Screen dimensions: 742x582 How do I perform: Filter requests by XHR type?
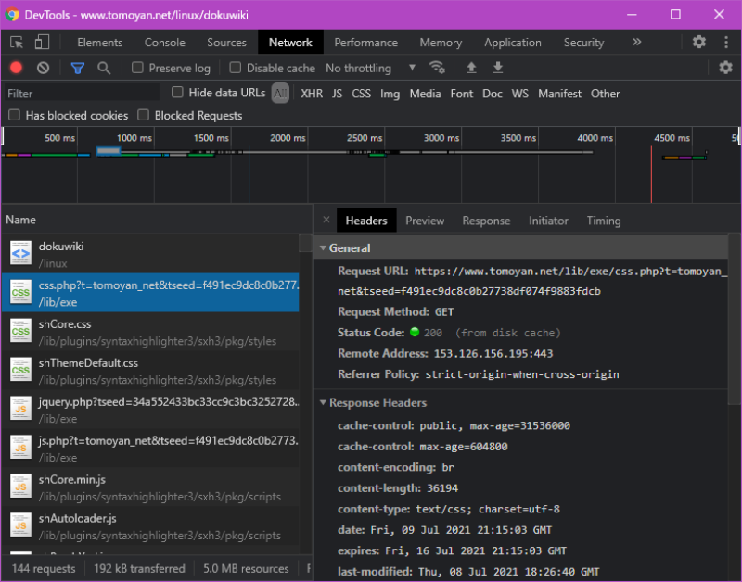[x=312, y=94]
